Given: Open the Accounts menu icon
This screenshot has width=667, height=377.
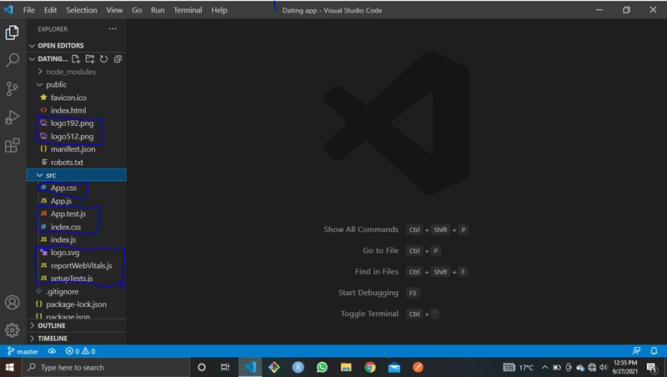Looking at the screenshot, I should [x=12, y=303].
